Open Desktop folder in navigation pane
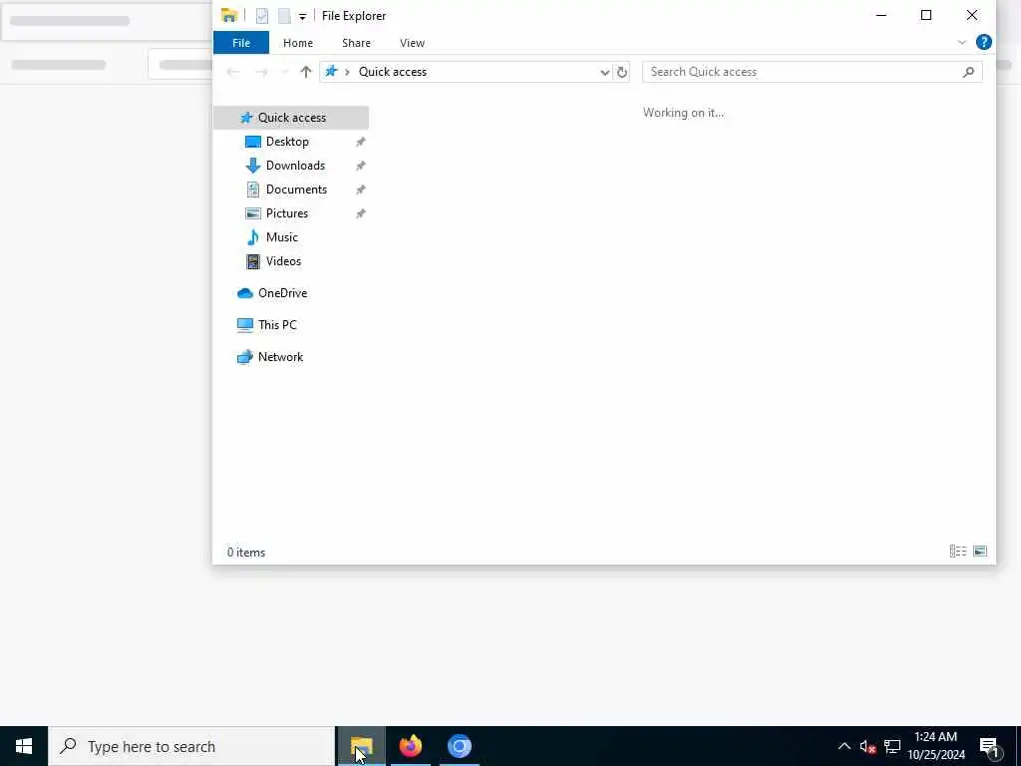 click(287, 142)
